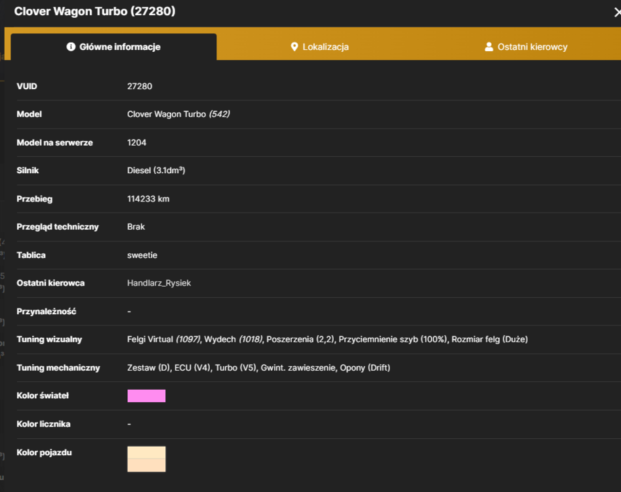This screenshot has height=492, width=621.
Task: Click the map pin icon on Lokalizacja
Action: click(x=294, y=47)
